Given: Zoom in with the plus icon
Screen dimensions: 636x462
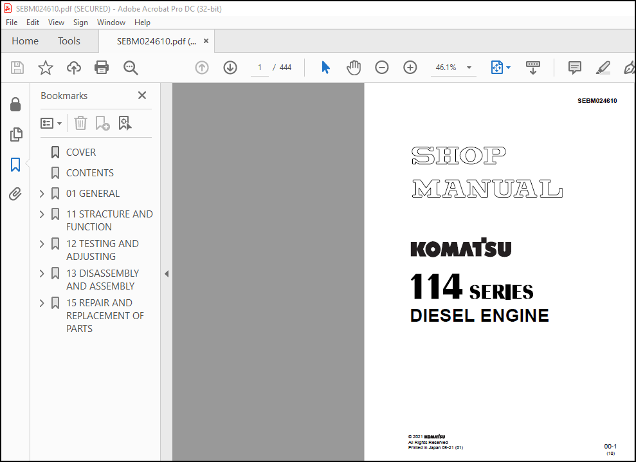Looking at the screenshot, I should tap(410, 68).
